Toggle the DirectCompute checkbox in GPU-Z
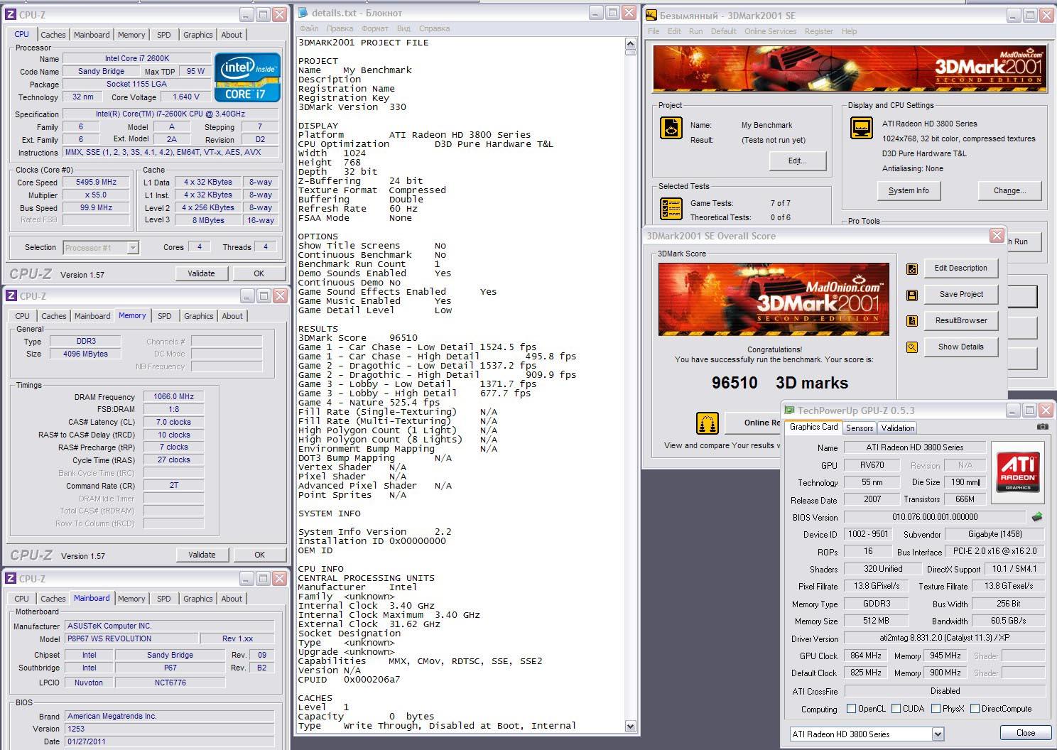The height and width of the screenshot is (750, 1057). pyautogui.click(x=975, y=709)
